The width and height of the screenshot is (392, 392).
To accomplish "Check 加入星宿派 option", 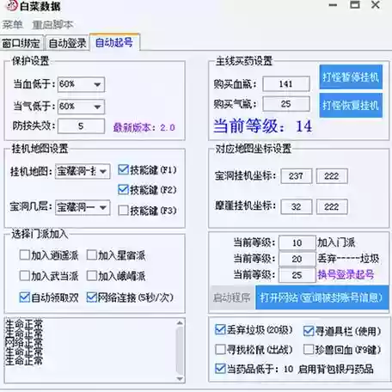I will click(92, 254).
